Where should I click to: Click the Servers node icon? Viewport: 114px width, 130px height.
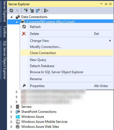click(x=17, y=107)
